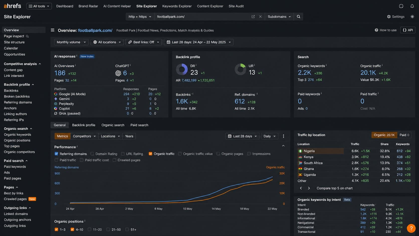Open Monthly volume dropdown
The height and width of the screenshot is (236, 419).
(71, 42)
